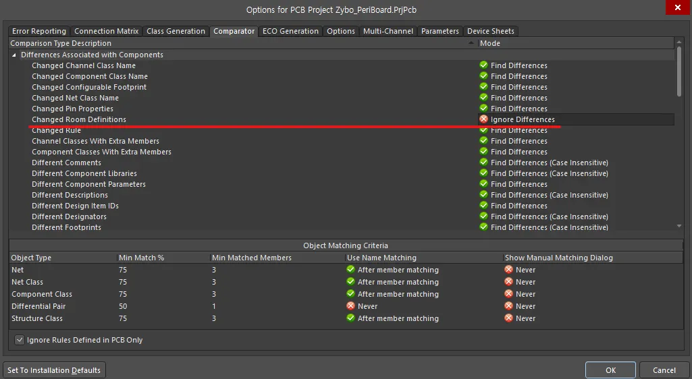Screen dimensions: 692x379
Task: Click green check icon for Changed Component Class Name
Action: [483, 76]
